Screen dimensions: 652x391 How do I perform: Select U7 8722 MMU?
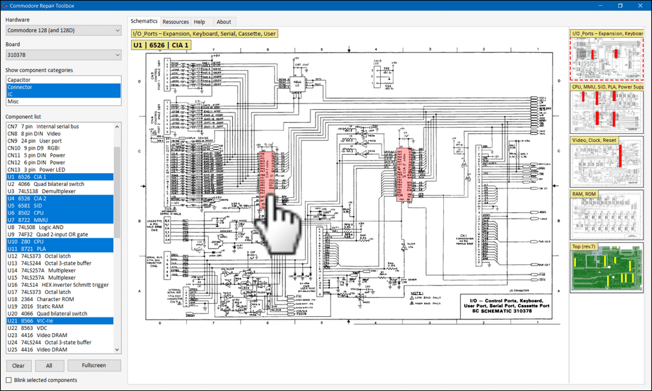[60, 220]
